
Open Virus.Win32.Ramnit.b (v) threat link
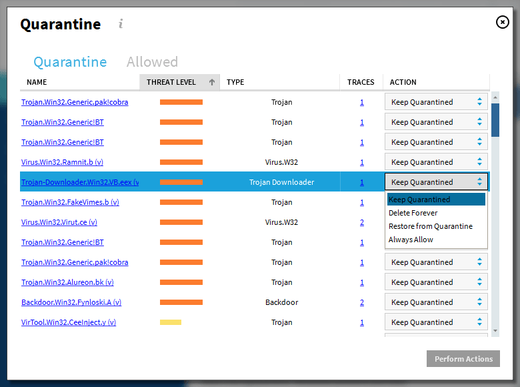click(63, 162)
